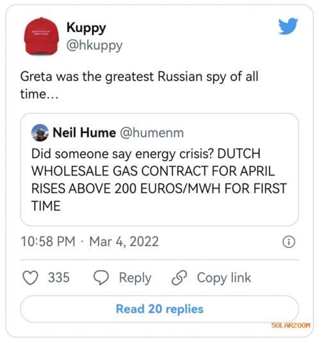This screenshot has width=320, height=342.
Task: Open the tweet info circle icon
Action: [289, 242]
